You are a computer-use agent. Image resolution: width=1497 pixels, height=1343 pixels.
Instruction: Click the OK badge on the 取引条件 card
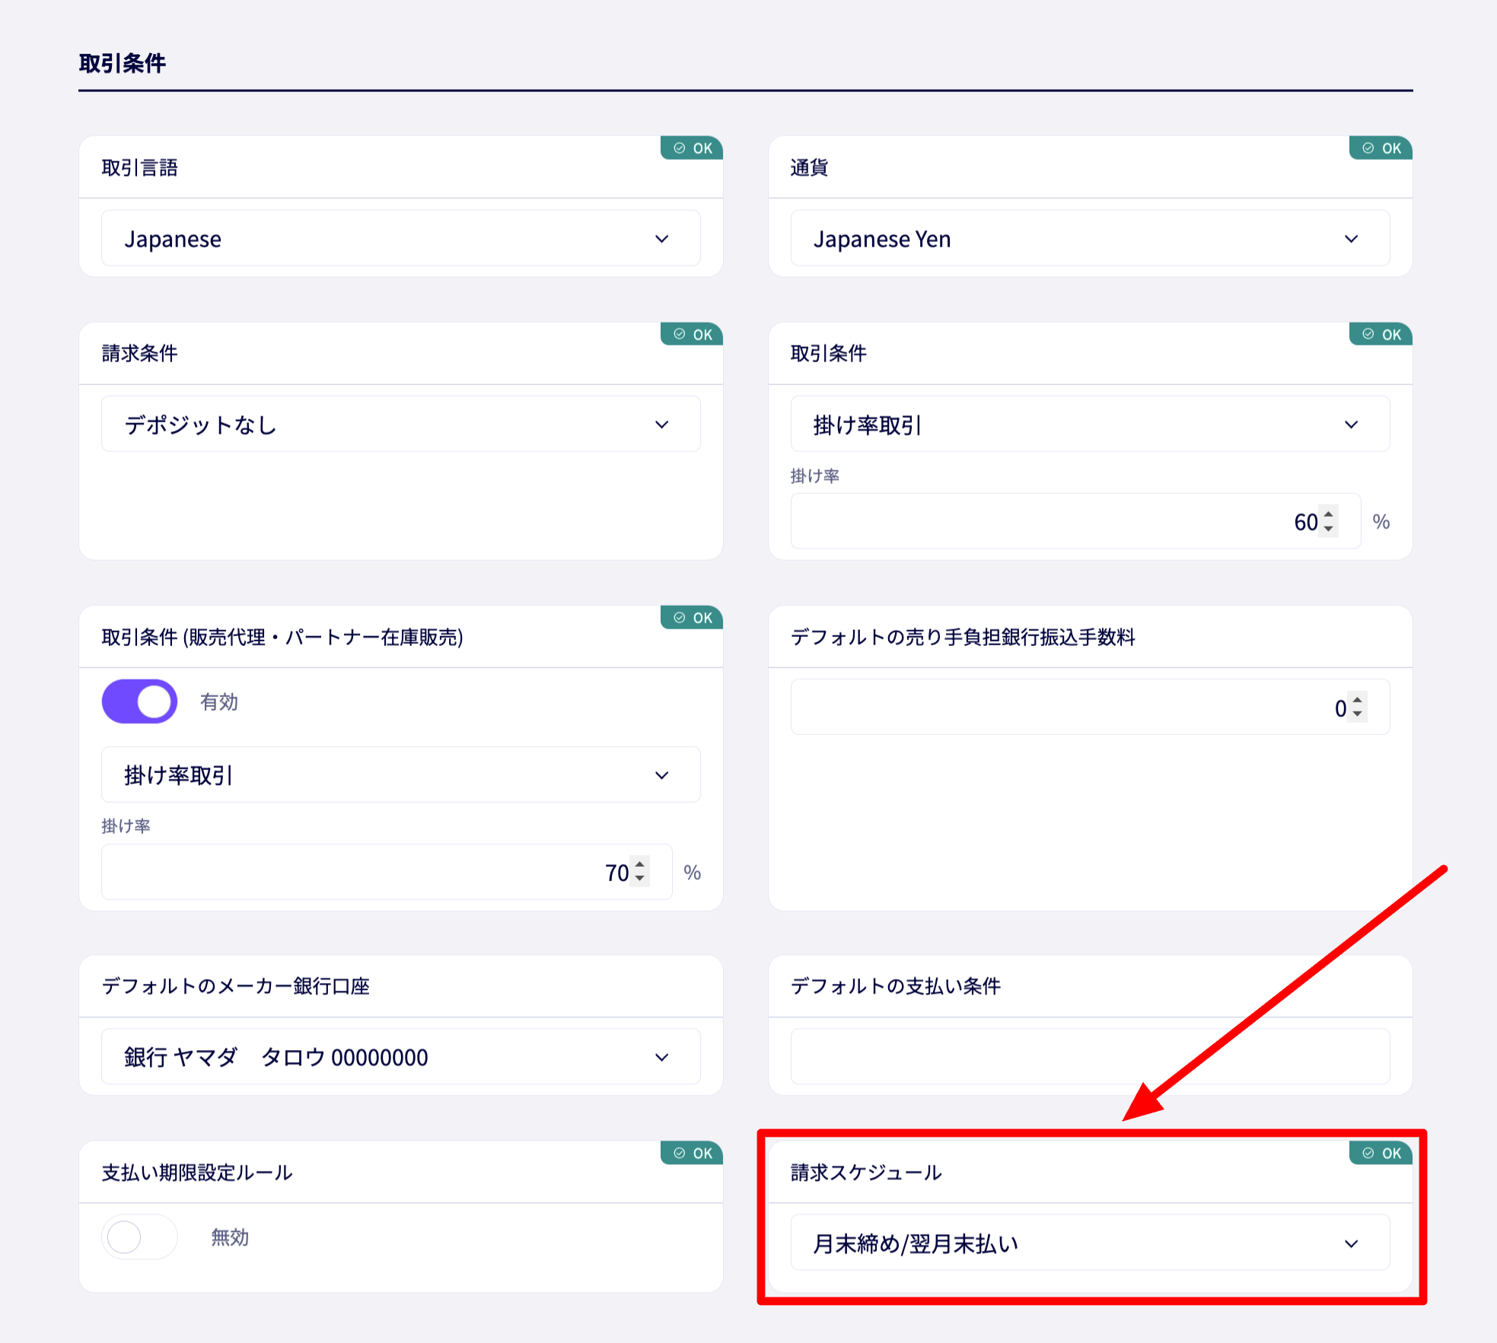[1380, 334]
